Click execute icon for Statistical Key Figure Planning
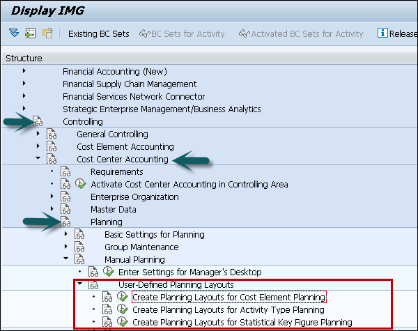Viewport: 418px width, 331px height. (x=122, y=323)
